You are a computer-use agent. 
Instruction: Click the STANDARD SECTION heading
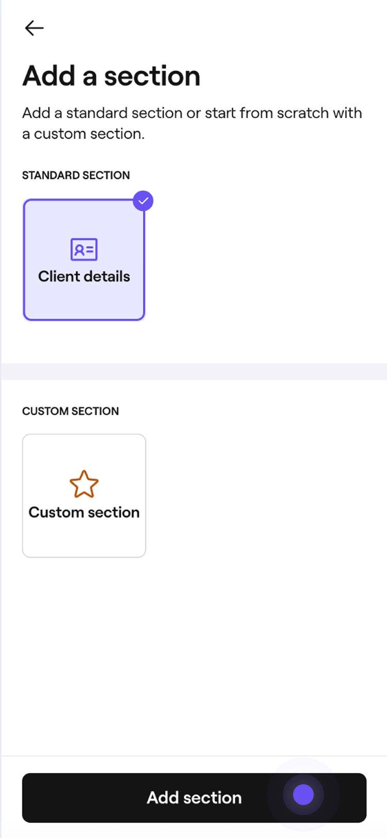pyautogui.click(x=75, y=175)
